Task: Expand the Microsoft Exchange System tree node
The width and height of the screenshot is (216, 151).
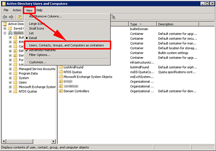Action: tap(10, 87)
